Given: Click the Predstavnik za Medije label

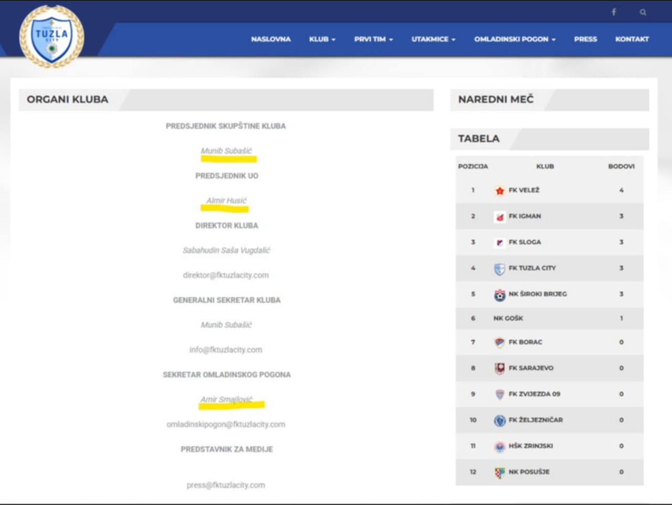Looking at the screenshot, I should click(x=227, y=449).
